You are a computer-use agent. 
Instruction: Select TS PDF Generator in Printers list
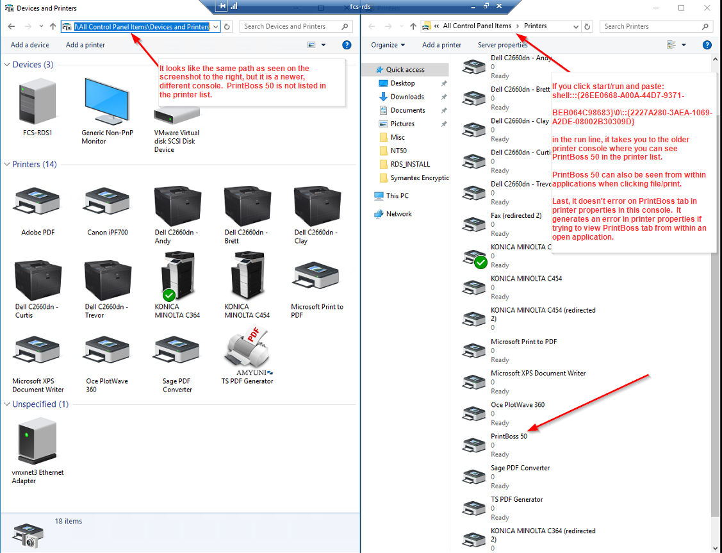pos(516,508)
